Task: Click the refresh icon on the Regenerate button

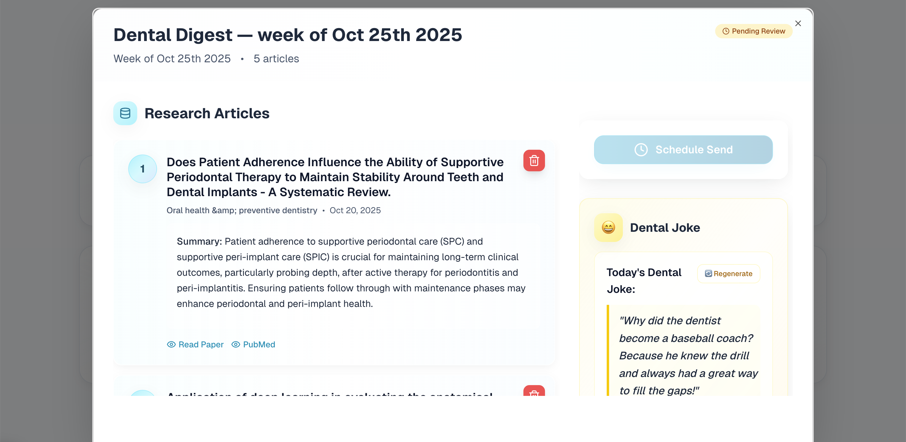Action: [x=708, y=274]
